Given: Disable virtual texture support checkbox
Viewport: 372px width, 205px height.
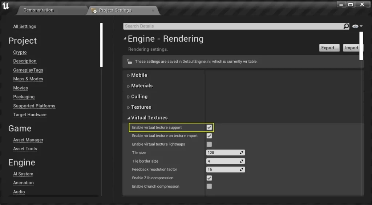Looking at the screenshot, I should coord(209,127).
